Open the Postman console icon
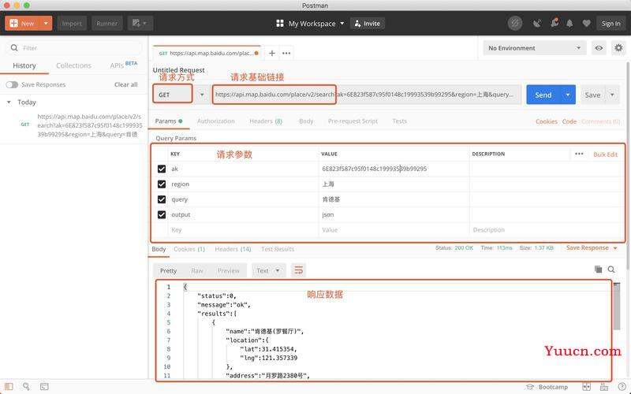Screen dimensions: 631x394 pyautogui.click(x=44, y=387)
